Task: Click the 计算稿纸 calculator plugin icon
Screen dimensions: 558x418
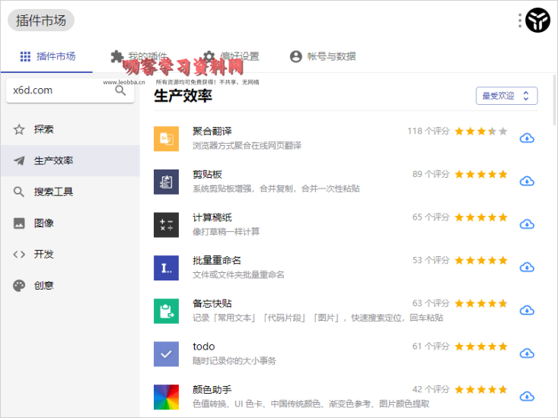Action: click(x=166, y=225)
